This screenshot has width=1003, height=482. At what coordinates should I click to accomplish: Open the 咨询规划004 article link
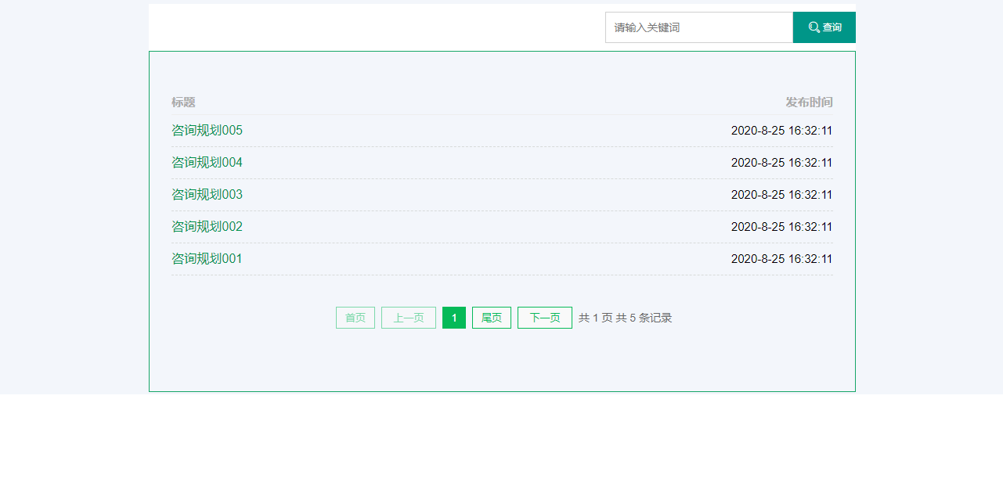point(207,163)
